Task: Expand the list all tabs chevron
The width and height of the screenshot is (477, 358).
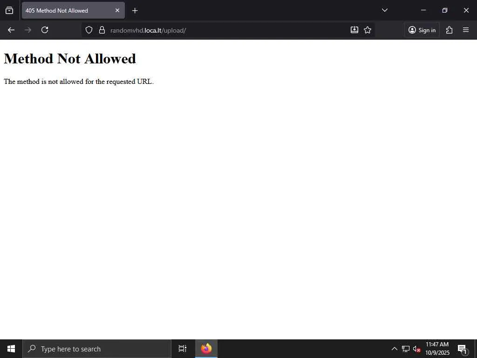Action: (384, 10)
